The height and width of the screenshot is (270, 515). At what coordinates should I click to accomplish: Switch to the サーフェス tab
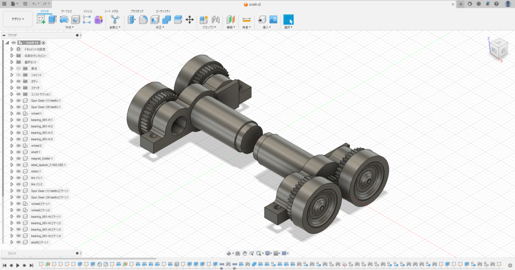click(66, 11)
